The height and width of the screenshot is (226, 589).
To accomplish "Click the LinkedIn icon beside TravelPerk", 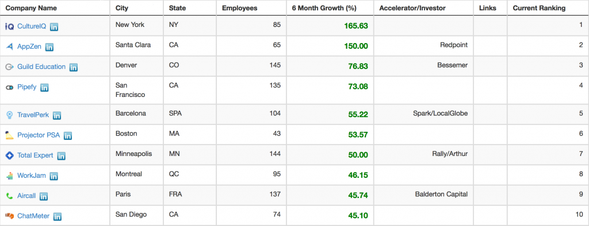I will pyautogui.click(x=57, y=115).
